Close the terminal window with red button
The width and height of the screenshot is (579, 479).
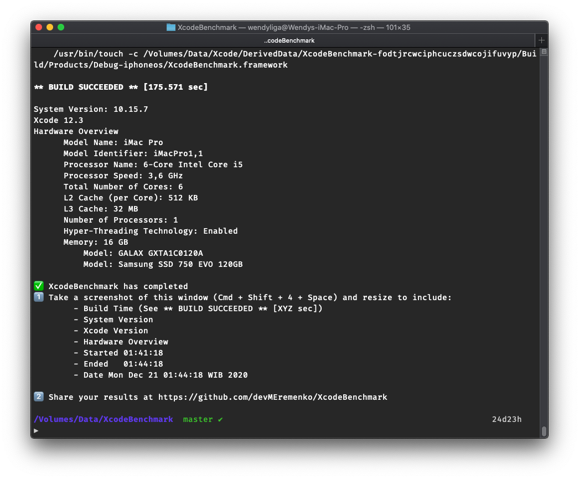(x=39, y=27)
